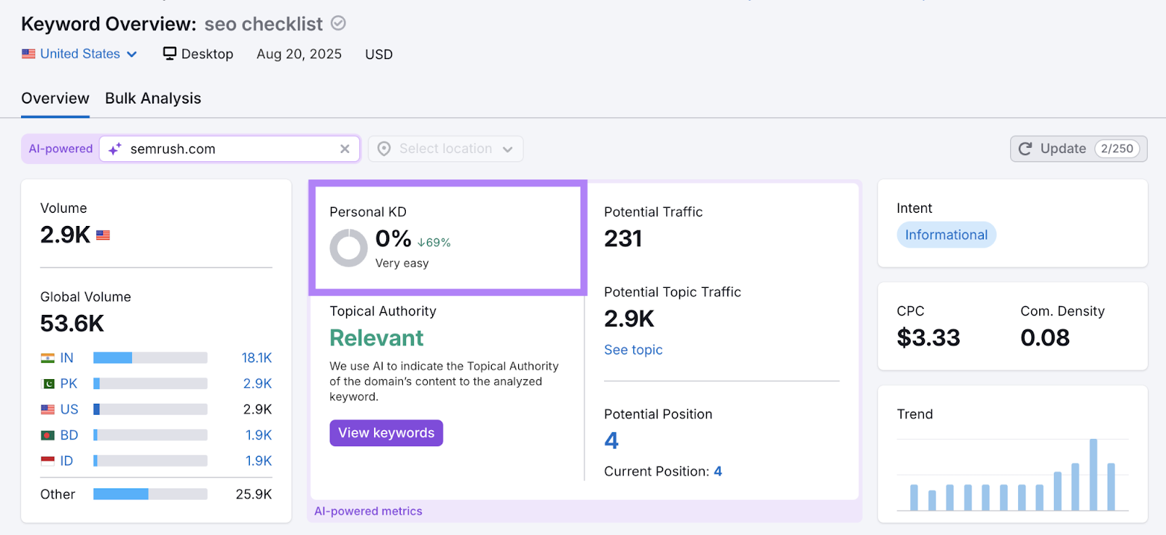The height and width of the screenshot is (535, 1166).
Task: Click the Desktop monitor icon
Action: point(170,53)
